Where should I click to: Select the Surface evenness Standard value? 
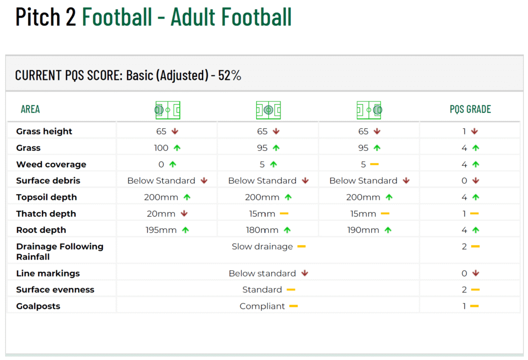click(x=262, y=289)
